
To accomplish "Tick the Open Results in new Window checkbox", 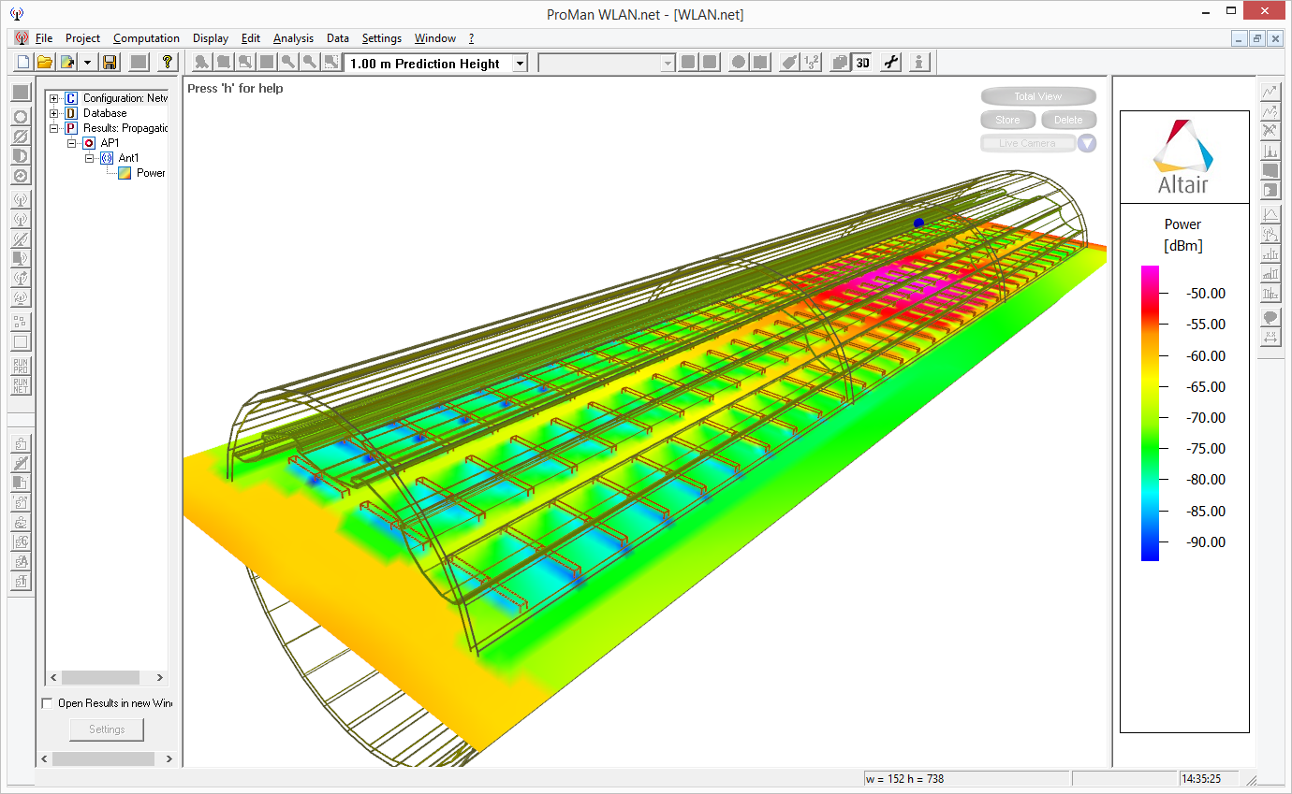I will pyautogui.click(x=48, y=703).
